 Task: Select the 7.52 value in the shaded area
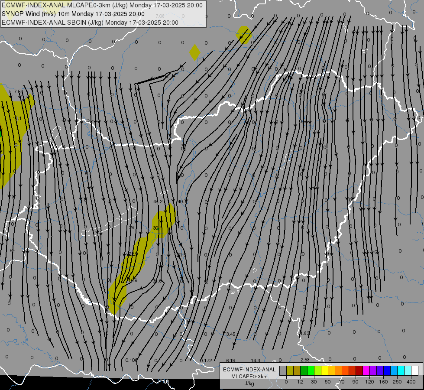19,92
